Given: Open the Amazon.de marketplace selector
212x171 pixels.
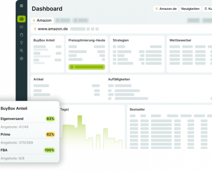Looking at the screenshot, I should coord(166,9).
